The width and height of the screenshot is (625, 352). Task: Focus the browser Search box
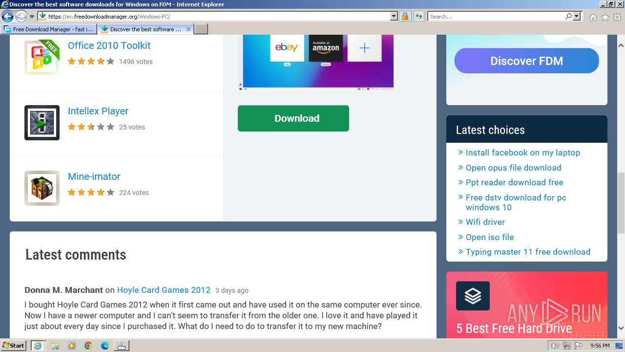pos(496,16)
